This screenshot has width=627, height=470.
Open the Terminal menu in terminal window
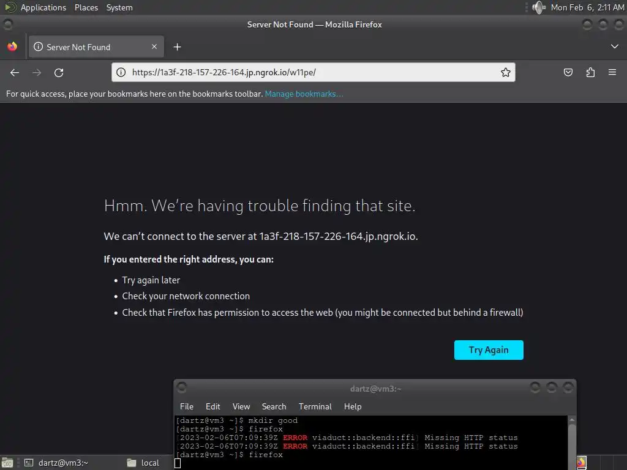[x=315, y=406]
